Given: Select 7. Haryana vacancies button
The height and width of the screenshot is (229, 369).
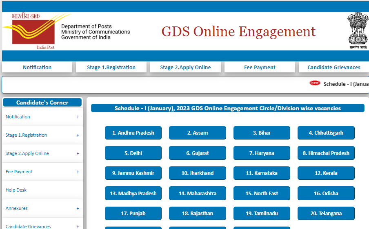Looking at the screenshot, I should pos(262,153).
